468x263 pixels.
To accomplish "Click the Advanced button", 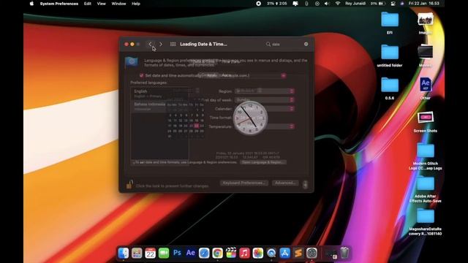I will (x=285, y=183).
